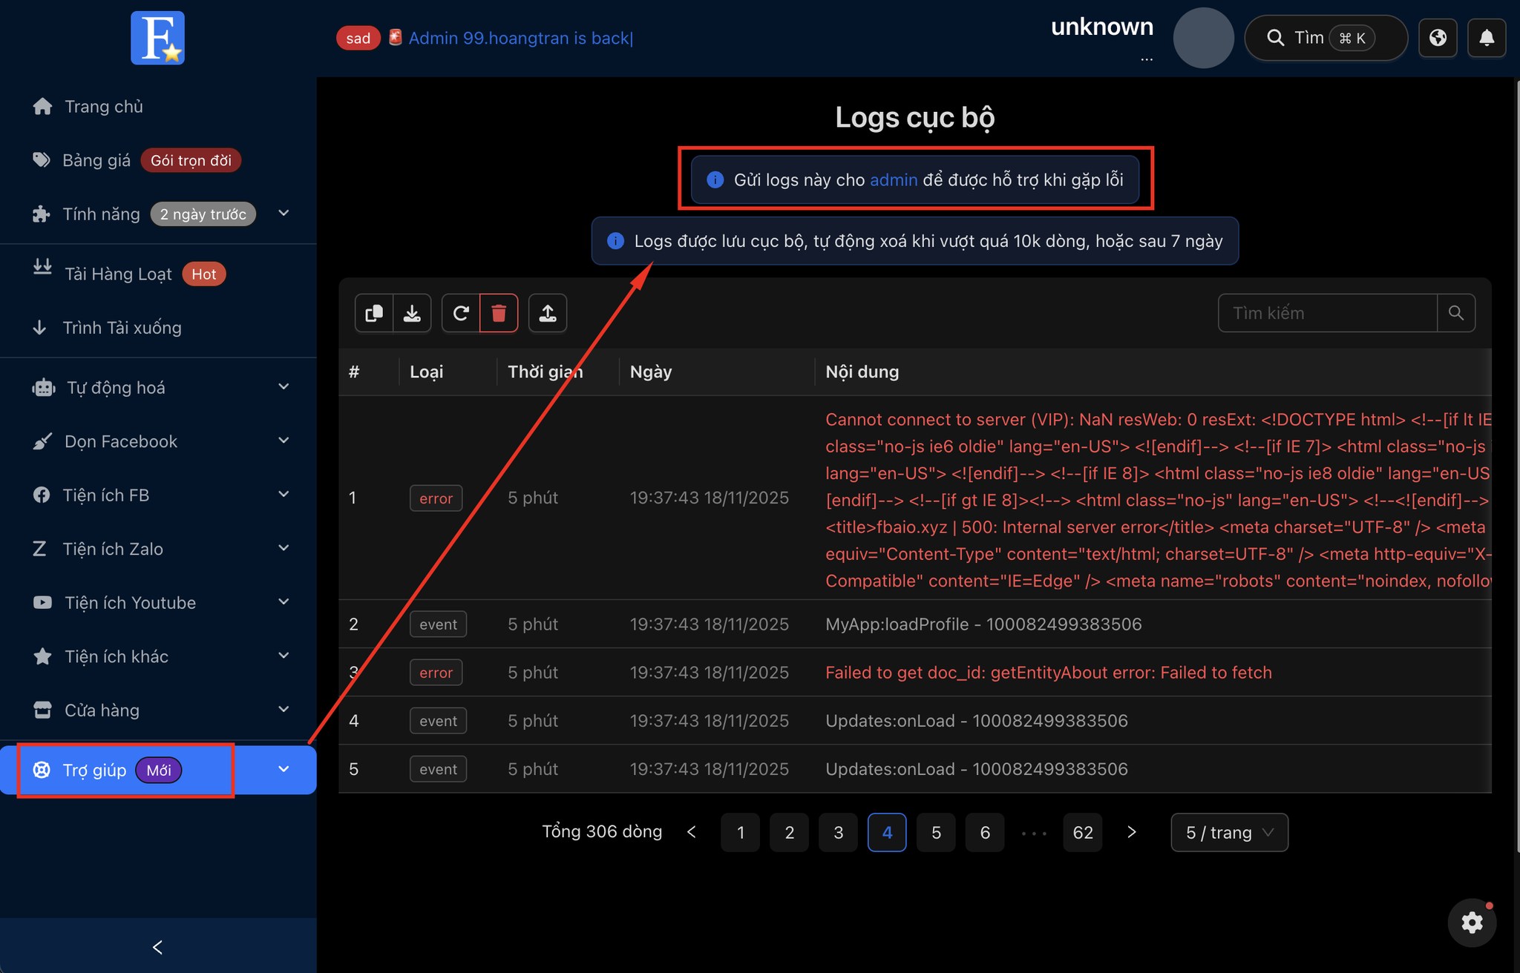Click the sad tag badge in header
1520x973 pixels.
(x=358, y=38)
